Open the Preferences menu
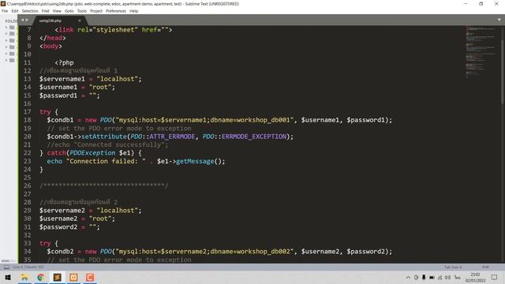 [116, 11]
